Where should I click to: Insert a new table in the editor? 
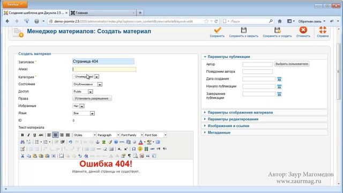(x=23, y=149)
